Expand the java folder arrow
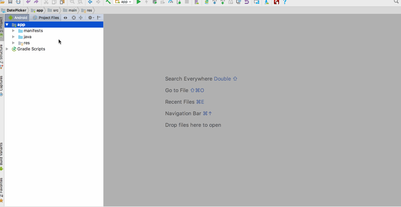The height and width of the screenshot is (207, 401). tap(13, 37)
